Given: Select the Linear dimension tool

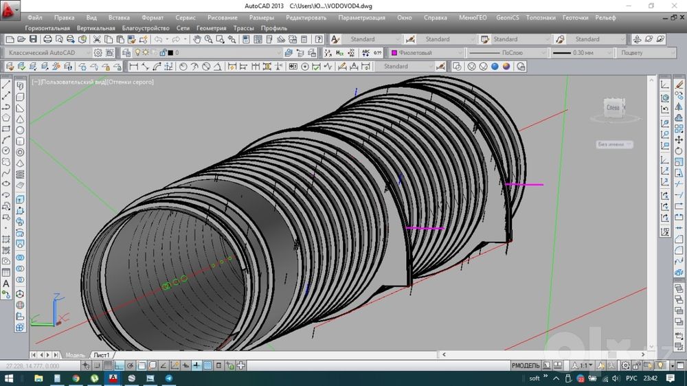Looking at the screenshot, I should click(134, 67).
